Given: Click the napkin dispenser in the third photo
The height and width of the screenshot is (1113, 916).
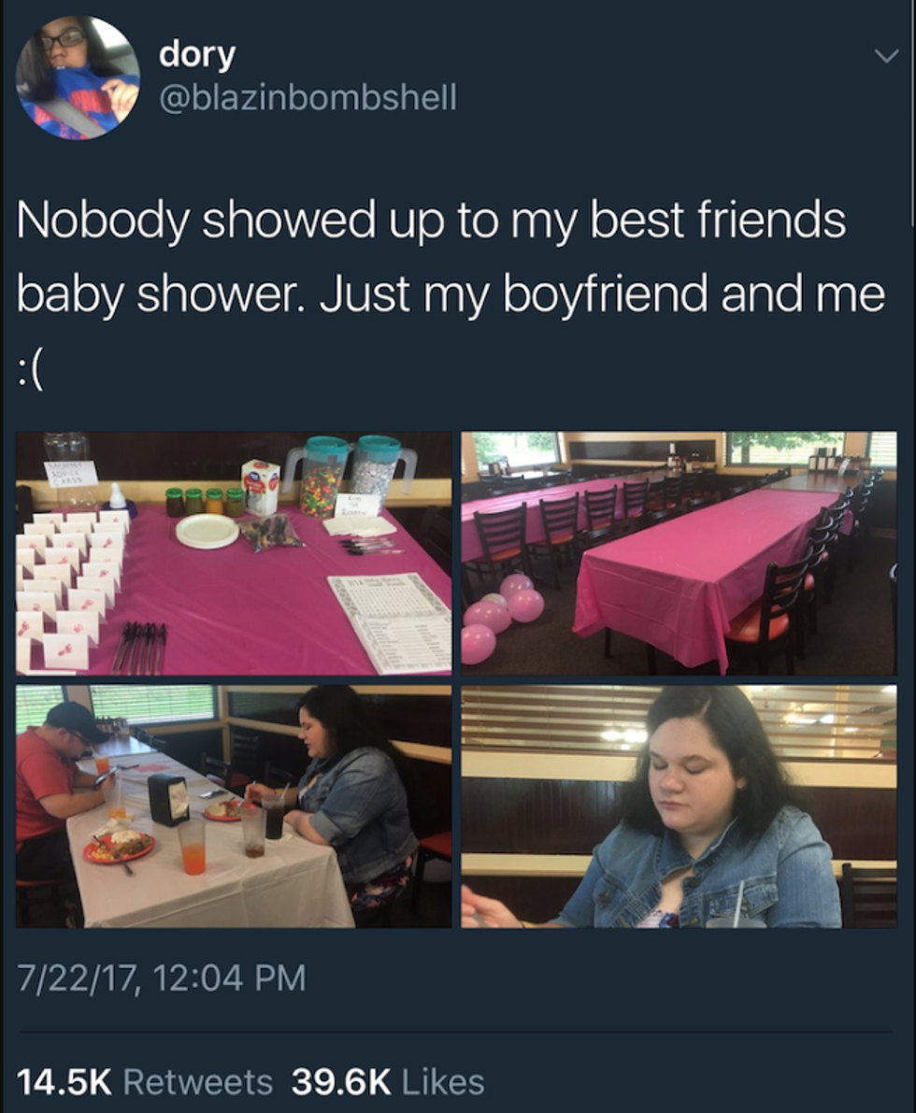Looking at the screenshot, I should (x=168, y=799).
